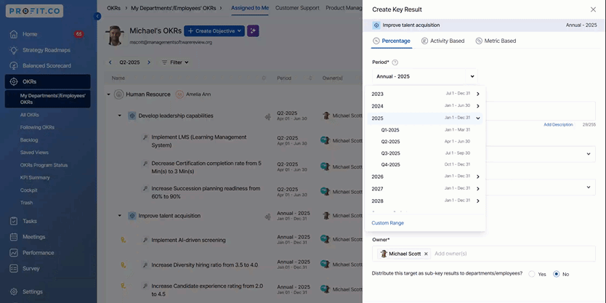
Task: Open the Period dropdown Annual - 2025
Action: pos(425,76)
